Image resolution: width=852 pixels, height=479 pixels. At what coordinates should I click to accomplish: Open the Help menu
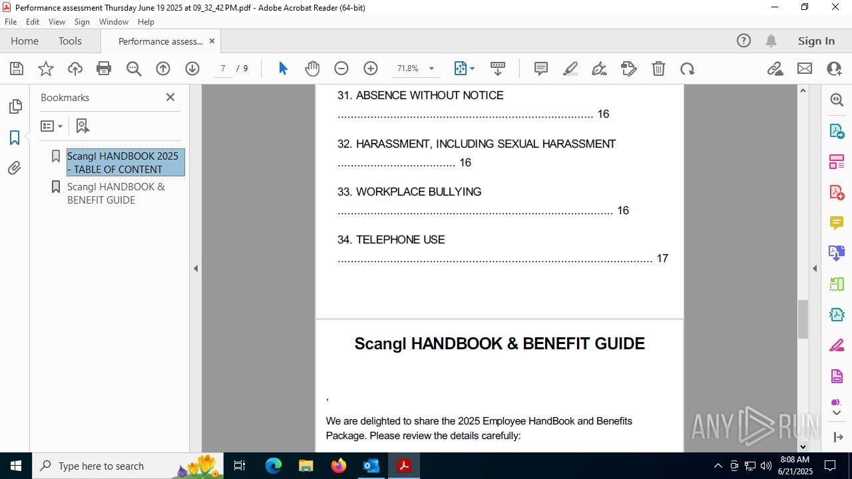[146, 22]
